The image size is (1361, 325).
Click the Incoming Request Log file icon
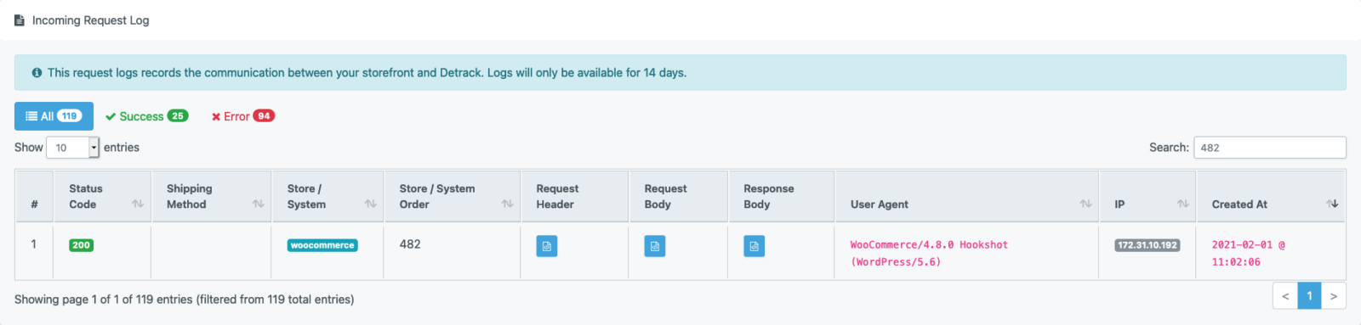[20, 20]
